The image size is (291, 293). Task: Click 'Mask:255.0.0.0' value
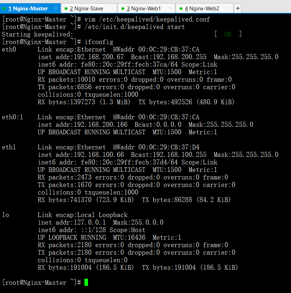click(138, 222)
